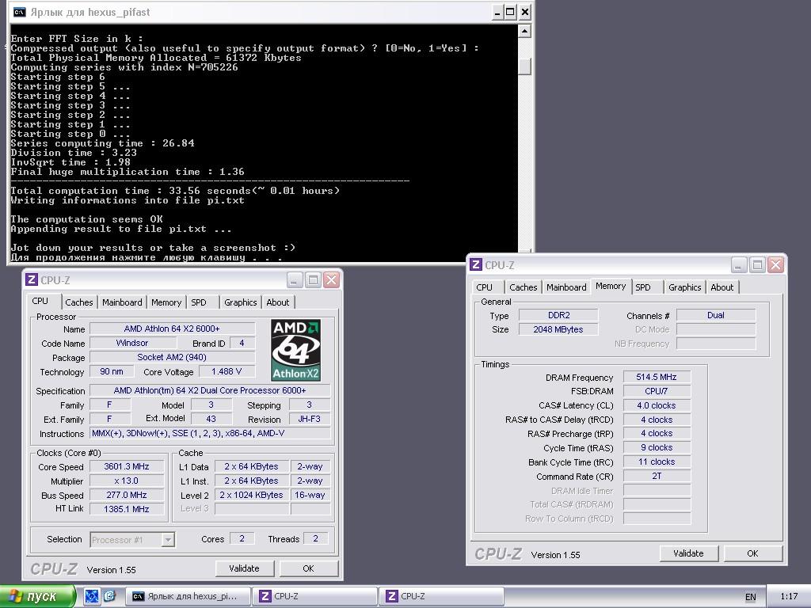Switch to Caches tab in right Memory window

point(524,287)
